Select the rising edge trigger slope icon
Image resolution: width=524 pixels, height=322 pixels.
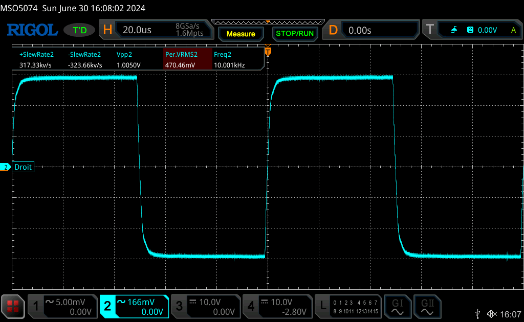point(454,30)
